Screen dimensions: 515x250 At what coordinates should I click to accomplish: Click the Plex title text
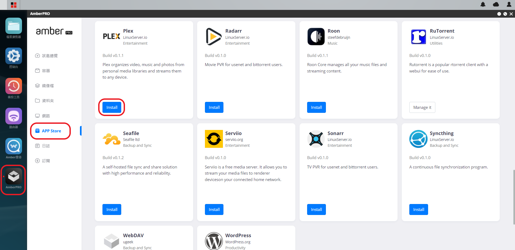click(128, 31)
